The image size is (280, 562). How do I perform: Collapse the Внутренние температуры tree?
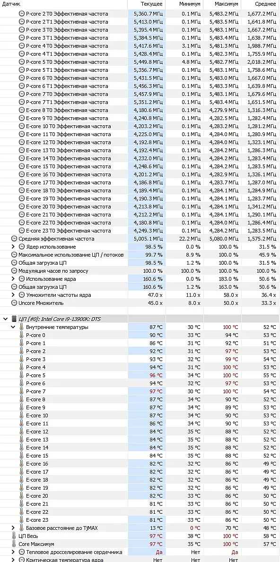[x=13, y=327]
